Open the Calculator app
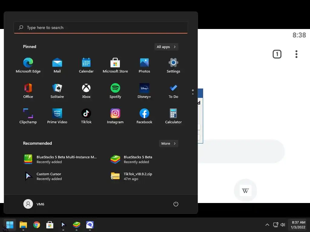 (x=173, y=116)
